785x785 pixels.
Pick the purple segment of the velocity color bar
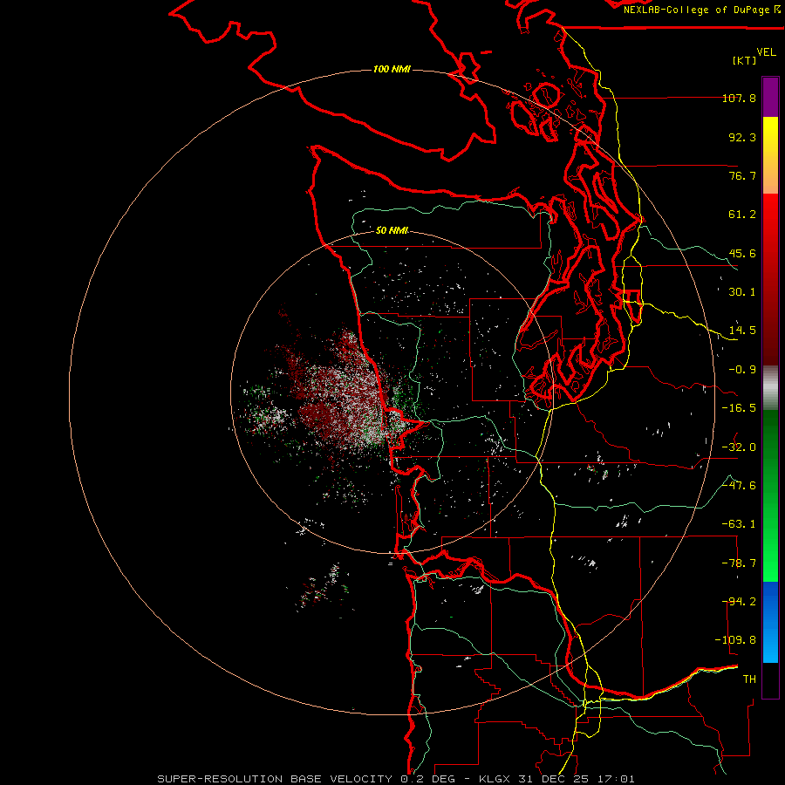click(770, 98)
